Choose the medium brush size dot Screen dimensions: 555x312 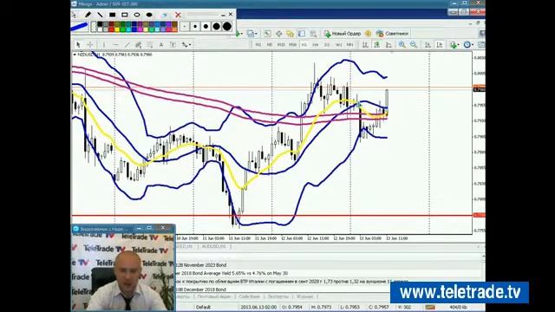point(206,26)
